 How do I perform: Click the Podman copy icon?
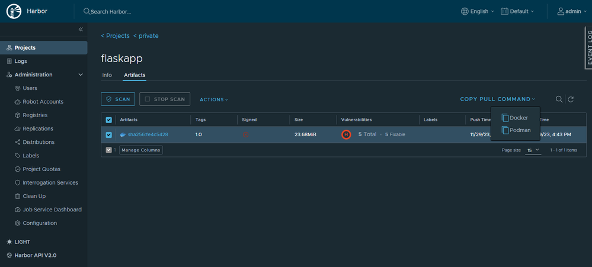pyautogui.click(x=505, y=130)
